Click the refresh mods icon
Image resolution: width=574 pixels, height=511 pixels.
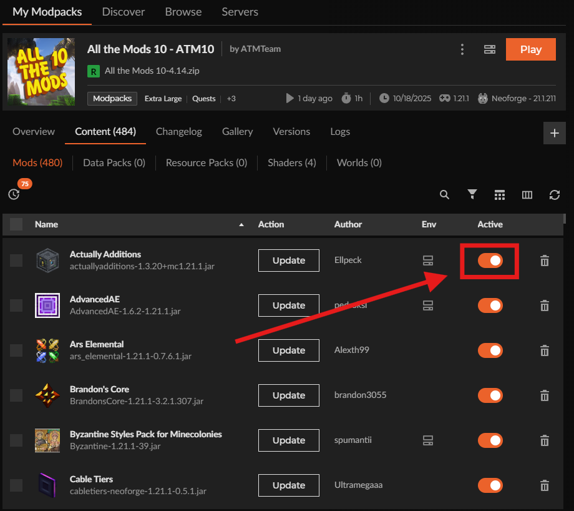click(x=555, y=195)
